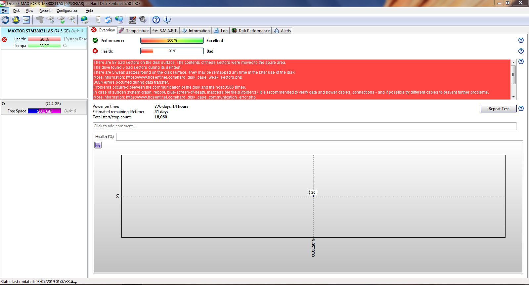Open the View menu
The height and width of the screenshot is (285, 529).
pos(29,11)
